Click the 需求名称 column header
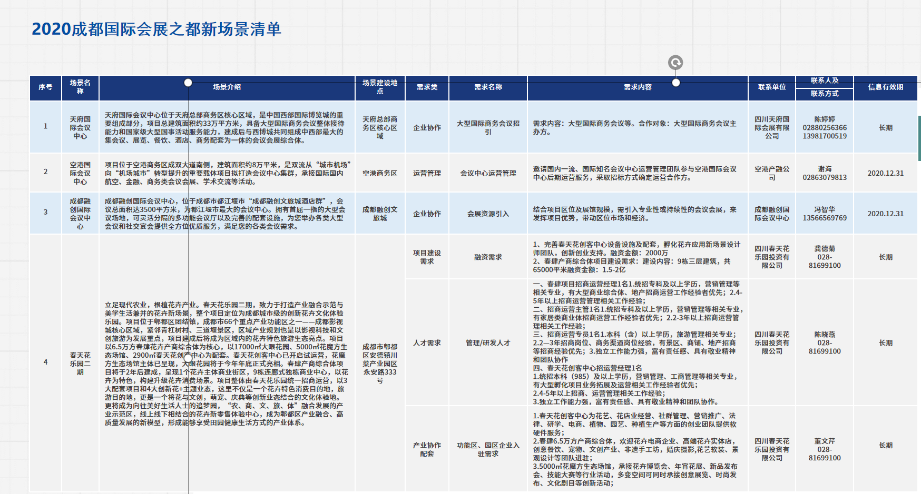Image resolution: width=921 pixels, height=494 pixels. (488, 87)
